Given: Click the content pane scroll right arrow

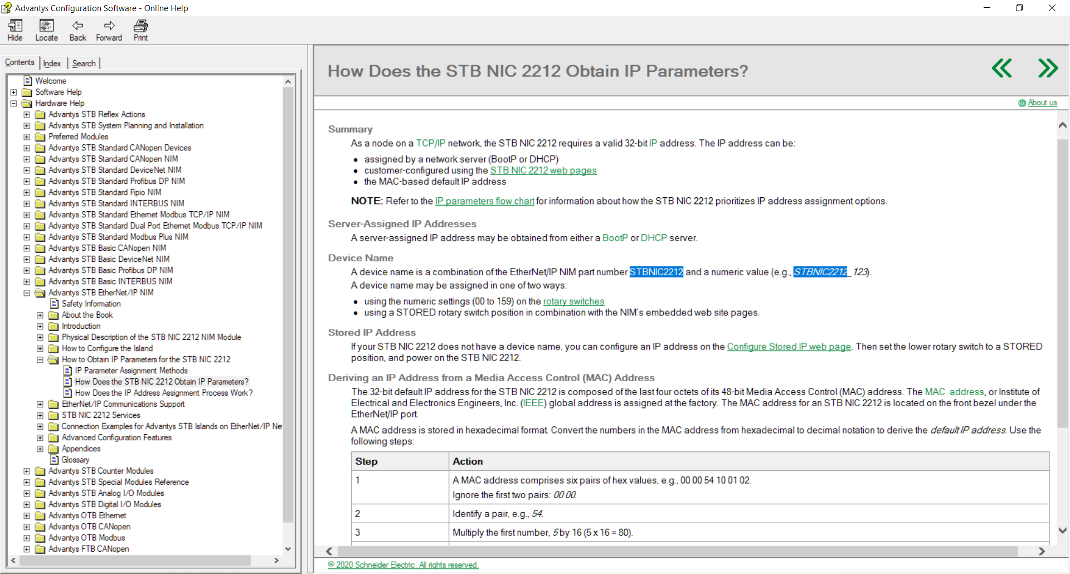Looking at the screenshot, I should tap(1042, 551).
